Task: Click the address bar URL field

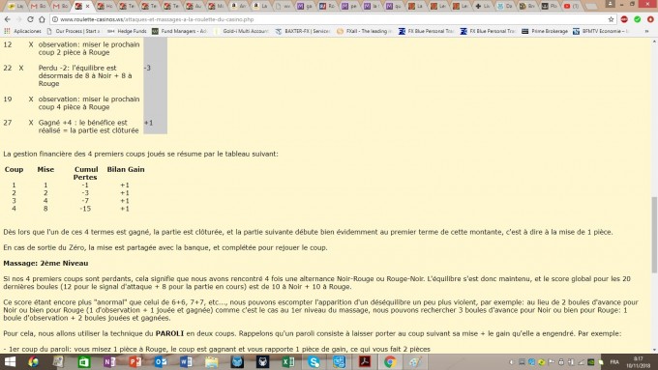Action: coord(332,19)
